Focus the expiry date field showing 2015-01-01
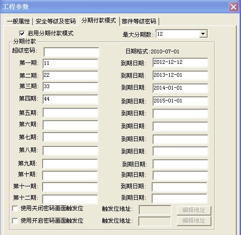 (x=180, y=101)
